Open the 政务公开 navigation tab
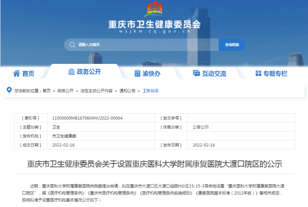Viewport: 308px width, 207px height. 84,72
